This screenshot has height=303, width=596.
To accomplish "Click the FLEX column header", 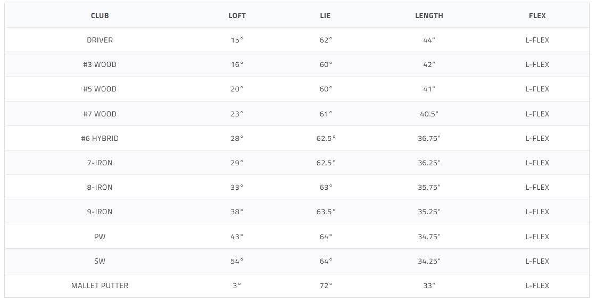I will pos(537,15).
